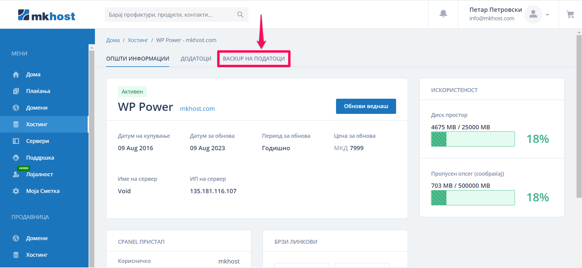Open the shopping cart icon
Viewport: 582px width, 268px height.
570,14
